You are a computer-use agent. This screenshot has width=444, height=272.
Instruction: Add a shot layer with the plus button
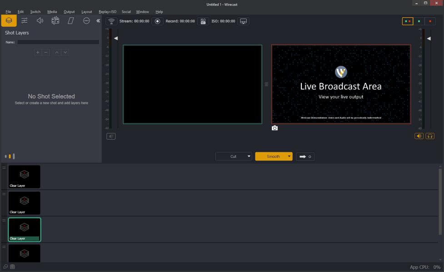coord(38,52)
